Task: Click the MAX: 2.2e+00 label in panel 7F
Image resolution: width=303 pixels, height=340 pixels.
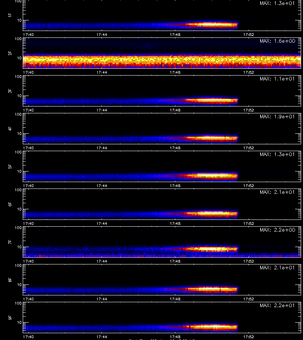Action: 277,230
